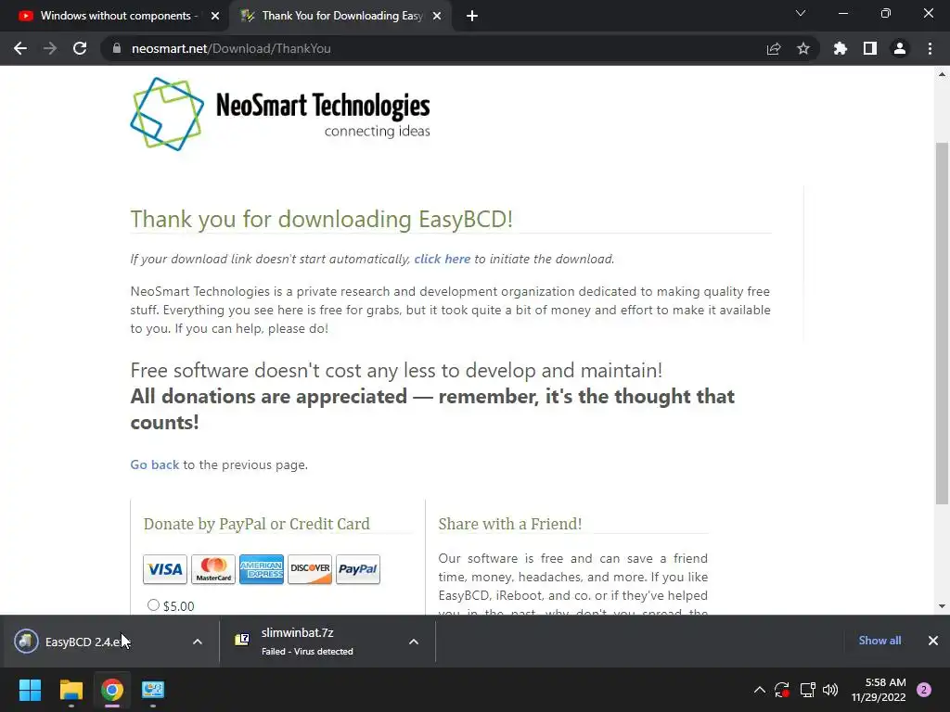
Task: Go back using browser back arrow
Action: 20,48
